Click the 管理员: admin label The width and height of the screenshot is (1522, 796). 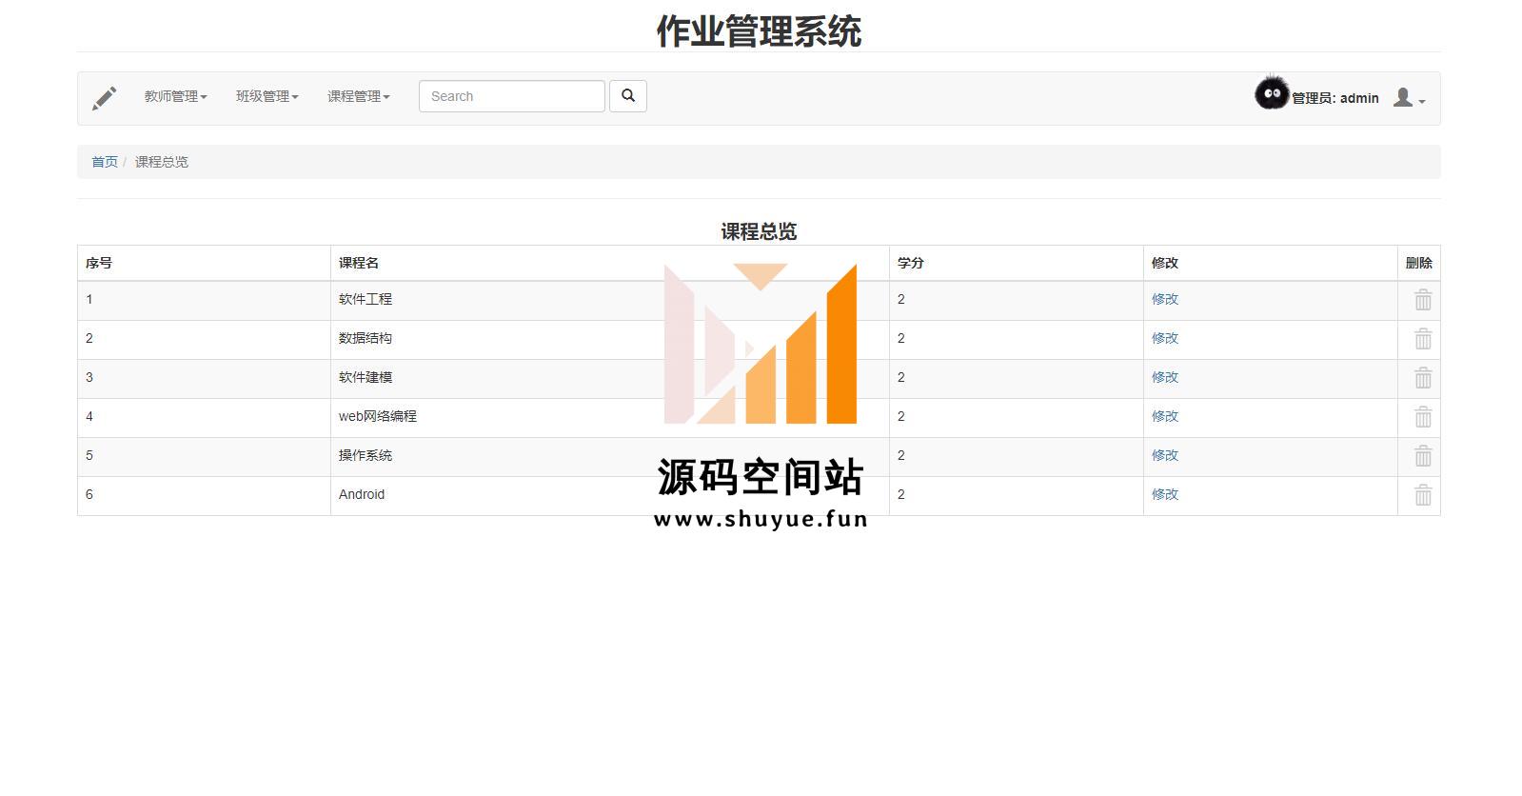(1334, 98)
